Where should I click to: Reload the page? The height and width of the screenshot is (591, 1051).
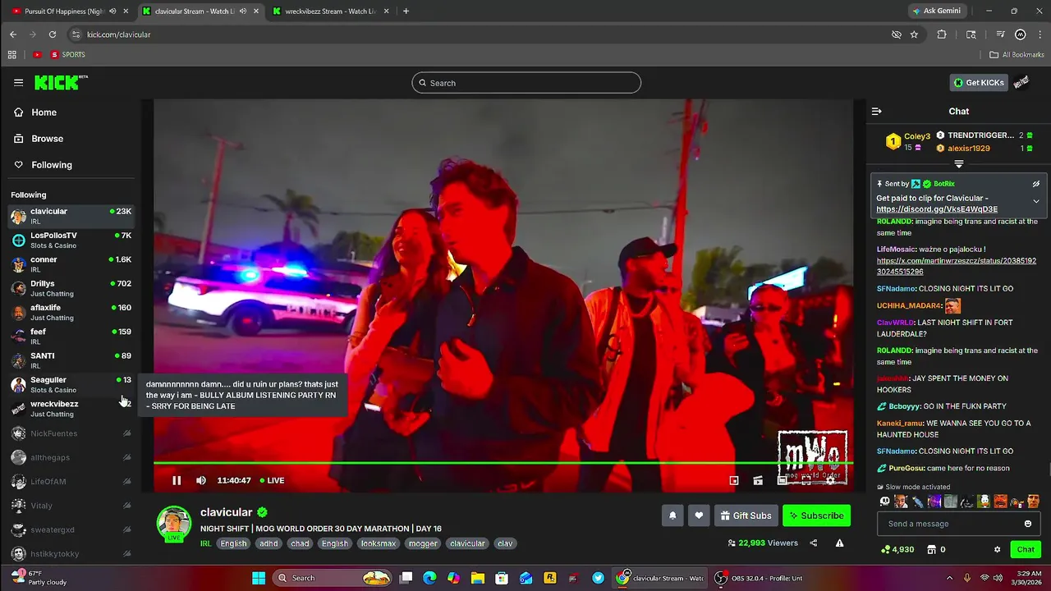(x=53, y=34)
